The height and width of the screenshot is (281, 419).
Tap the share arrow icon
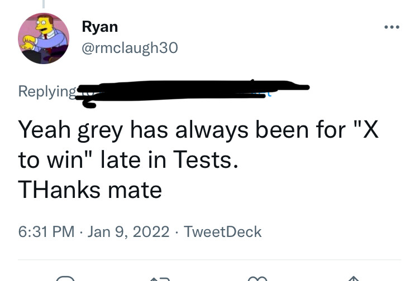click(x=353, y=278)
